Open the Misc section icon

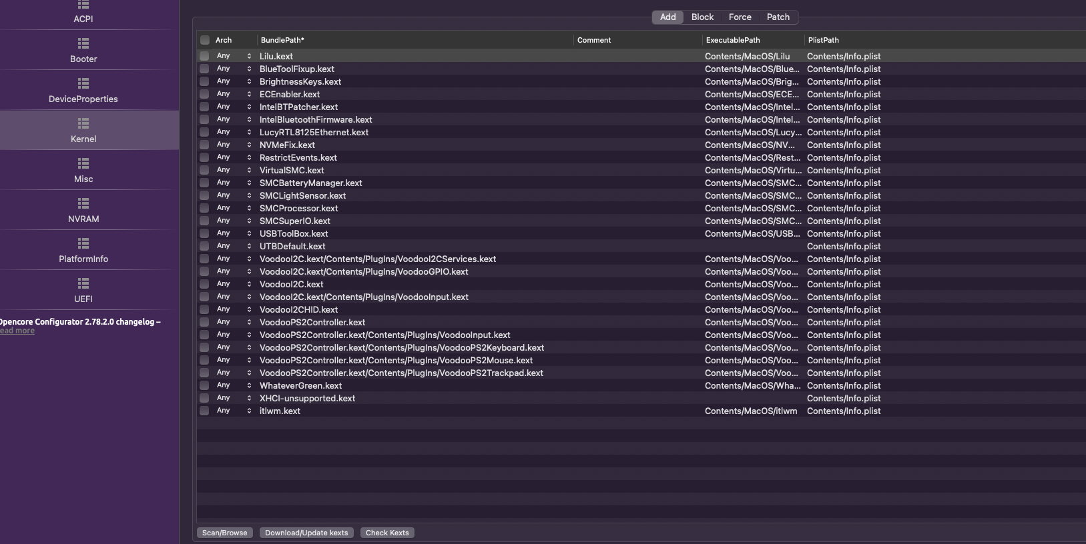[83, 164]
